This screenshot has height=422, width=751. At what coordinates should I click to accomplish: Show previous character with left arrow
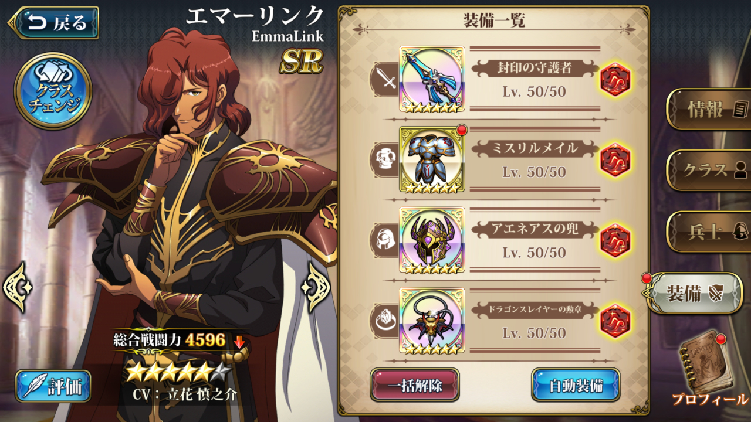click(17, 287)
